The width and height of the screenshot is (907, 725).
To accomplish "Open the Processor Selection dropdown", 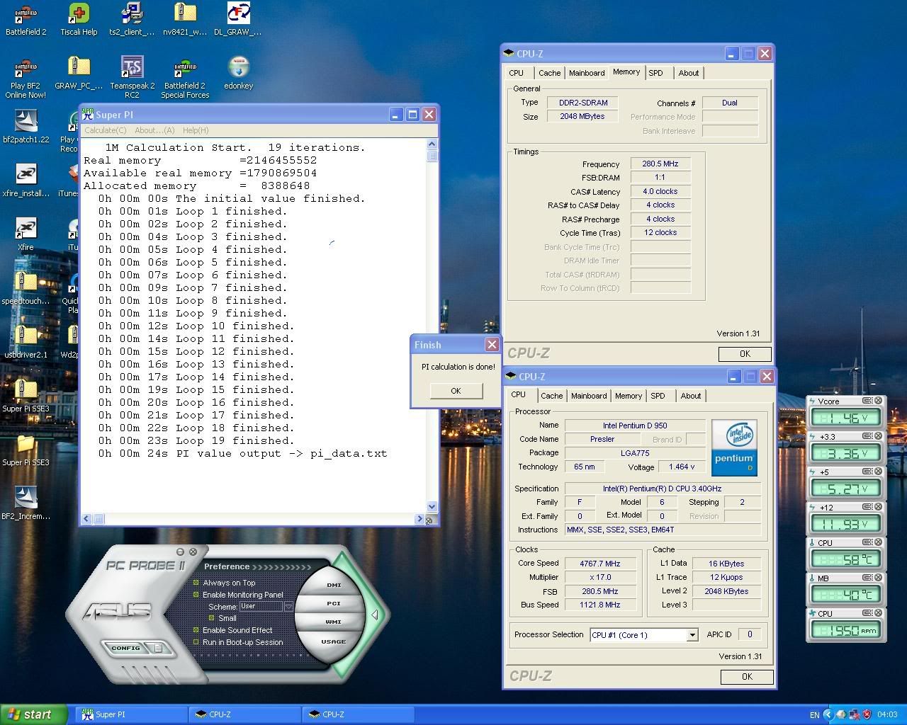I will click(692, 635).
